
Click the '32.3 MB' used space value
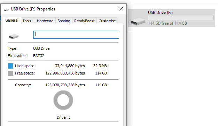100,66
